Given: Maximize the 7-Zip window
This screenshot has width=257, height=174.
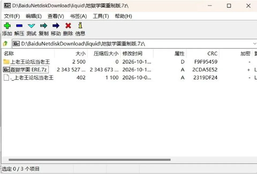Looking at the screenshot, I should point(229,6).
